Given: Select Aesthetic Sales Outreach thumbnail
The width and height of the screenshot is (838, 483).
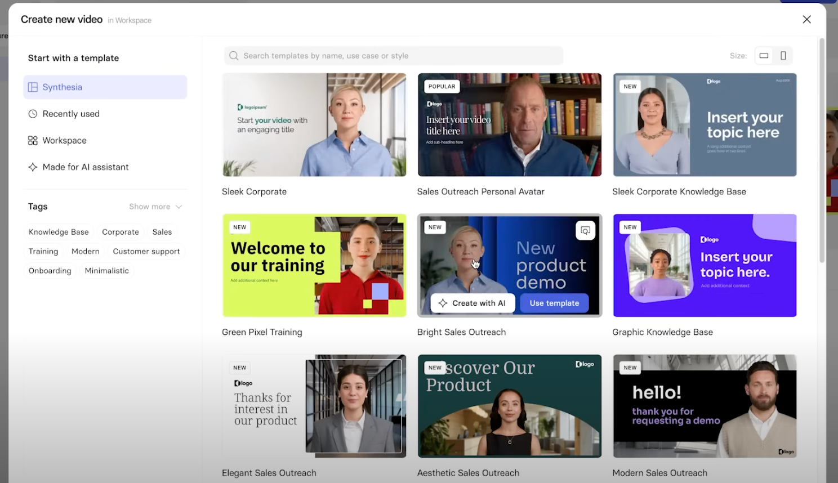Looking at the screenshot, I should (510, 406).
